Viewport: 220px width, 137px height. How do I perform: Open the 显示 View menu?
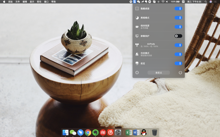click(32, 2)
